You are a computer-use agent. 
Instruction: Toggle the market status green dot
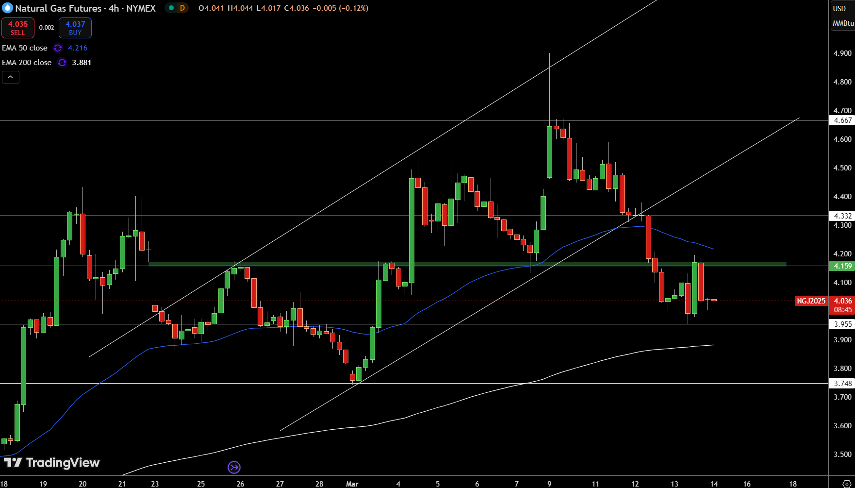[x=171, y=8]
